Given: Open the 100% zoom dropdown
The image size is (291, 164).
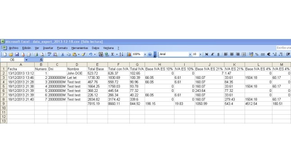Looking at the screenshot, I should pyautogui.click(x=145, y=54).
